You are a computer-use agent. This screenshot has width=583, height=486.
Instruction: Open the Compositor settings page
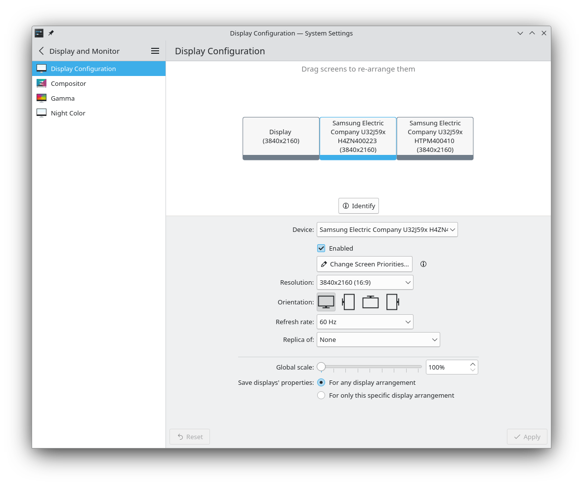99,83
